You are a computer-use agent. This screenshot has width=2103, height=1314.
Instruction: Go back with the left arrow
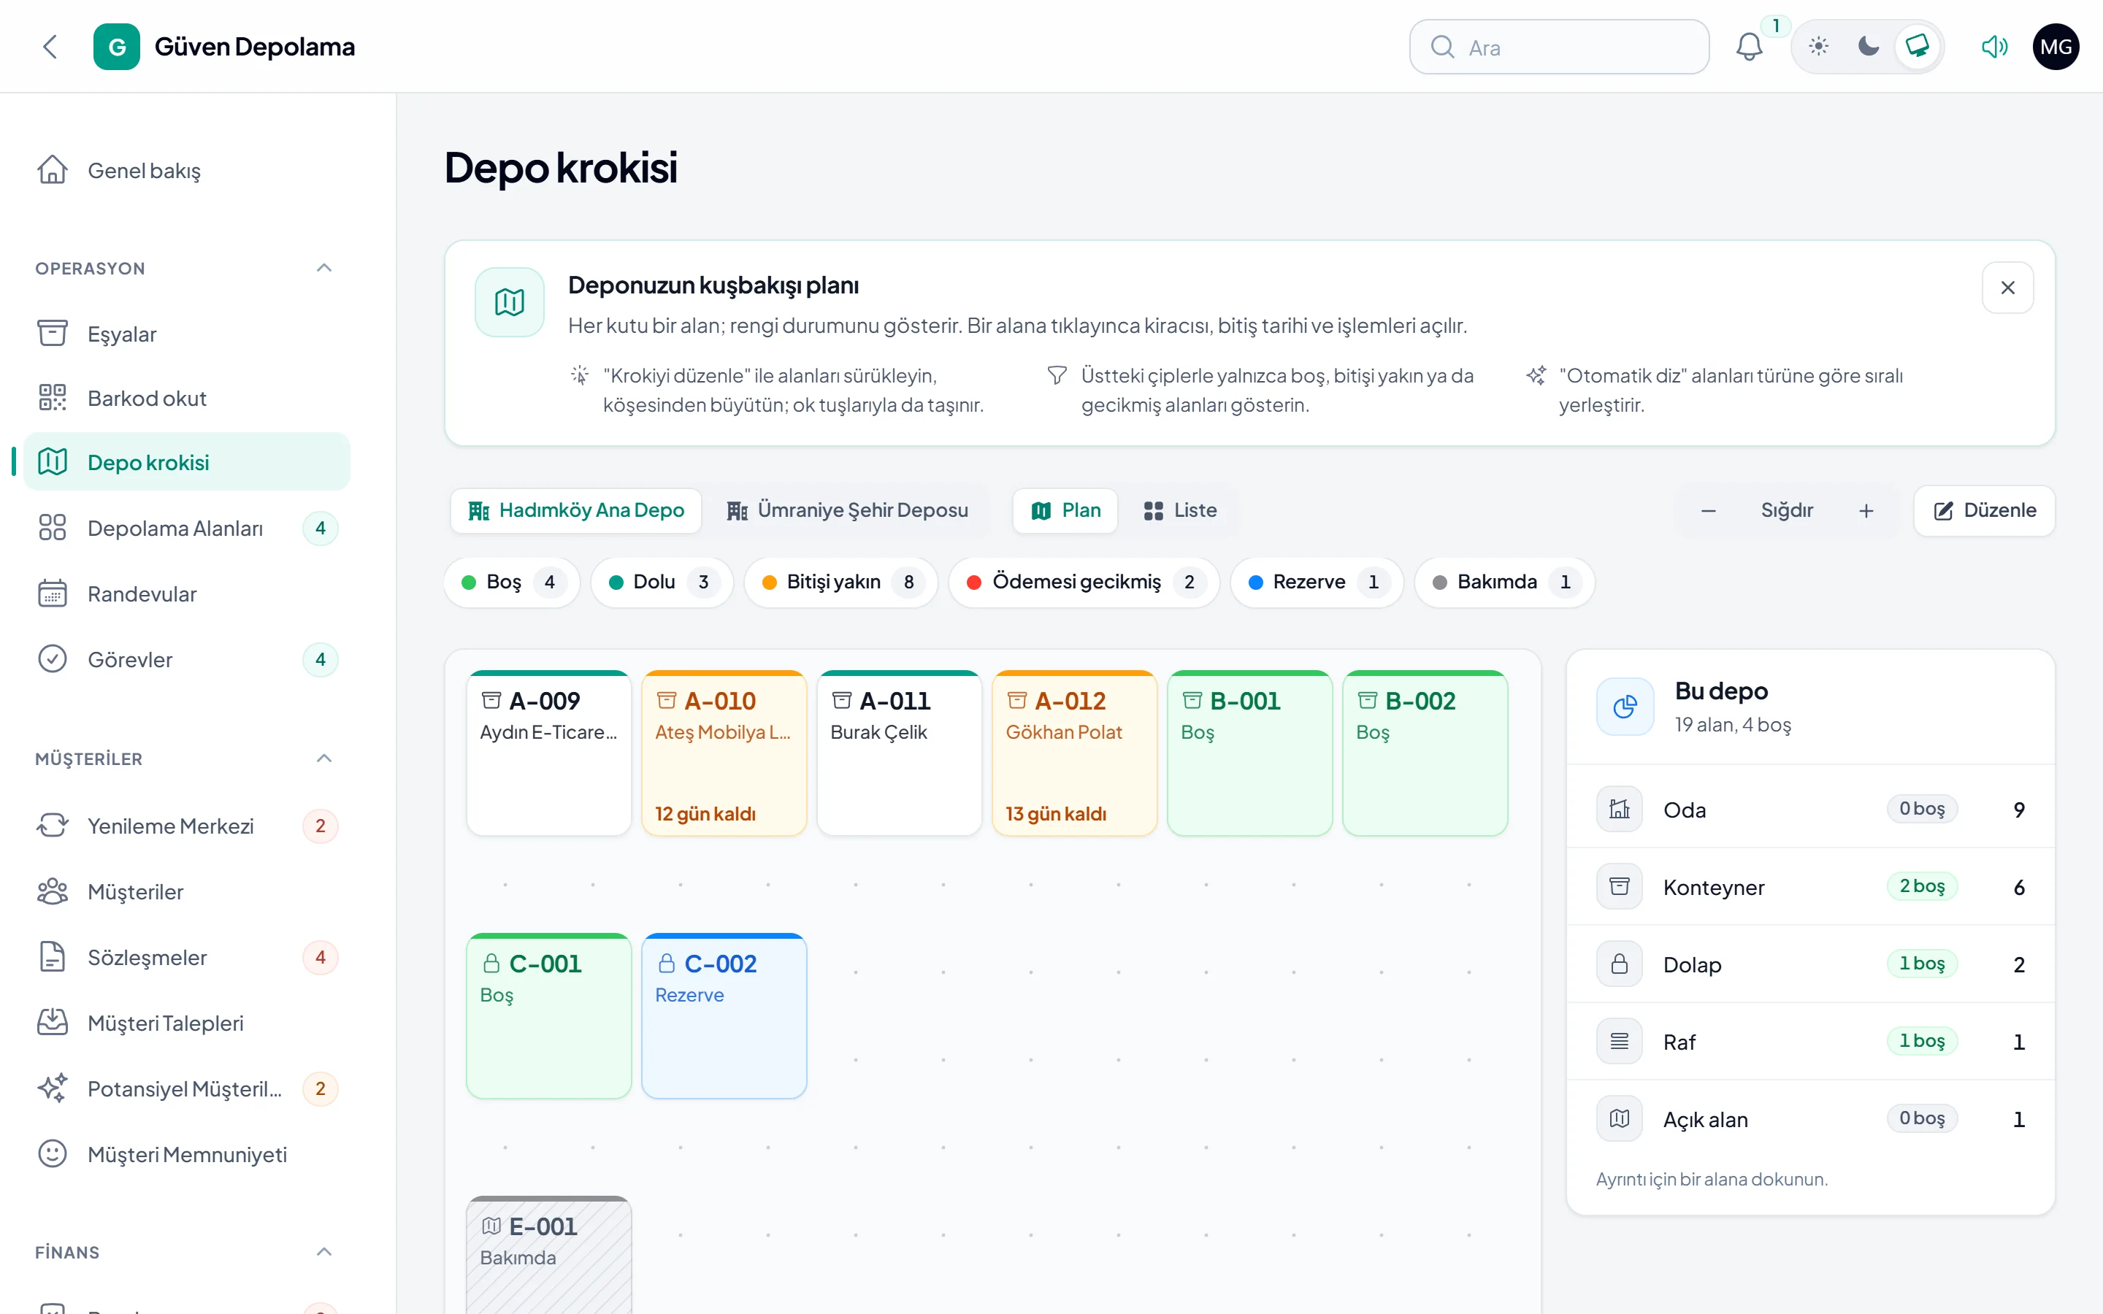[x=50, y=47]
